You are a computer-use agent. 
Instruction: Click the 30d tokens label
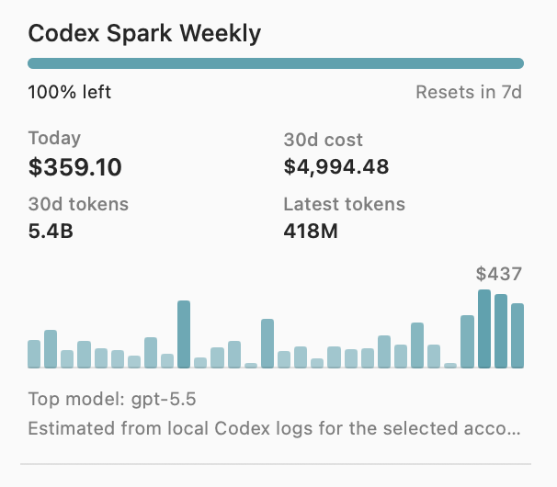tap(78, 204)
